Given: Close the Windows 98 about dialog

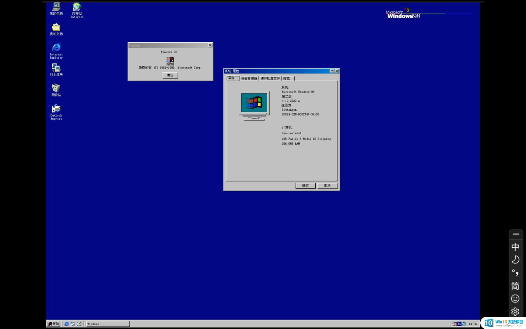Looking at the screenshot, I should (x=210, y=45).
